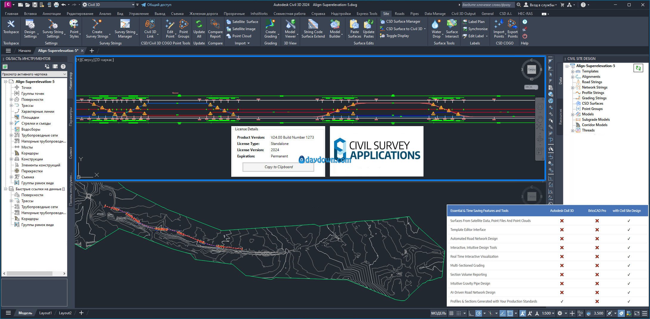650x319 pixels.
Task: Expand the Поверхности node in Toolspace
Action: pyautogui.click(x=11, y=100)
